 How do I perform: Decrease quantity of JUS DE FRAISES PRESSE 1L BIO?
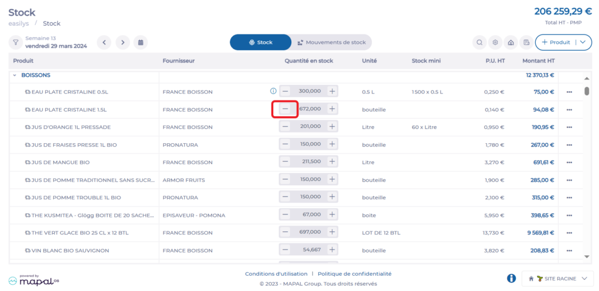coord(285,144)
